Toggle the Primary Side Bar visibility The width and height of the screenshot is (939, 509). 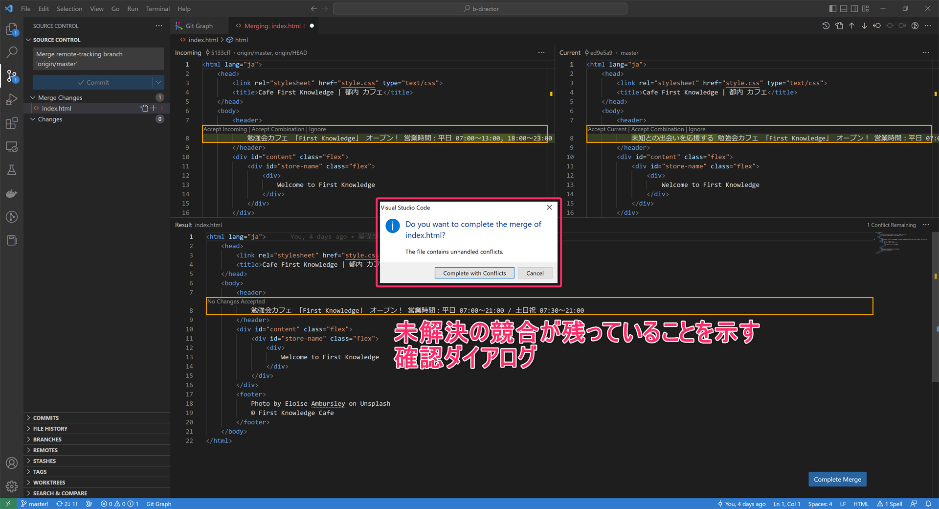point(832,8)
